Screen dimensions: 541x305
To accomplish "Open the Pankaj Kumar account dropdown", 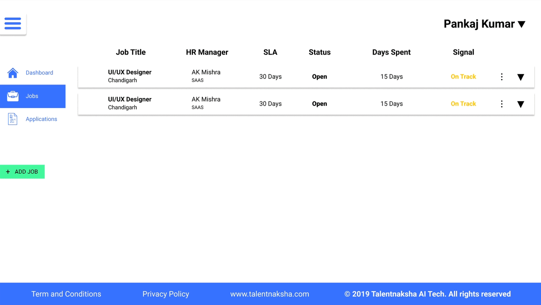I will tap(484, 24).
